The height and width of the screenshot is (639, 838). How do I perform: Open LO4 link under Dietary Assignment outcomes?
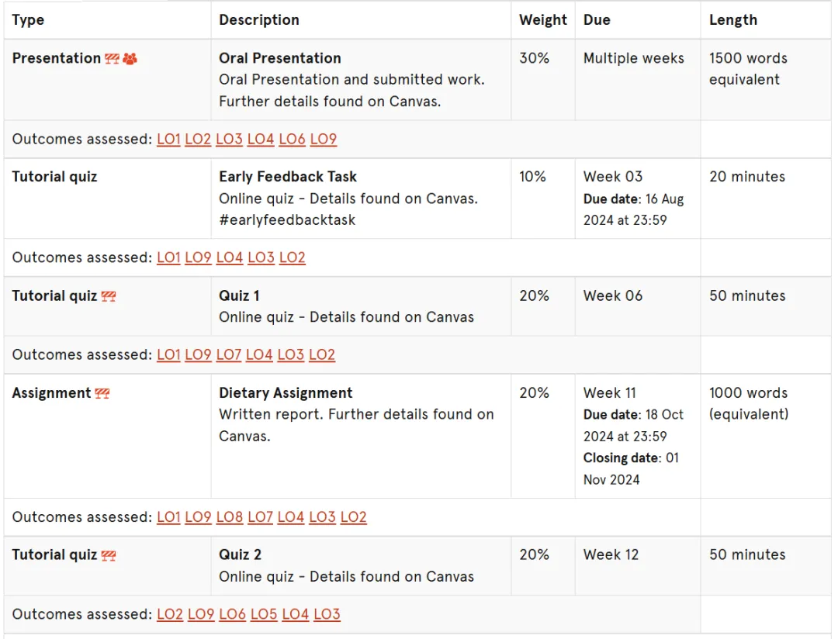coord(291,518)
